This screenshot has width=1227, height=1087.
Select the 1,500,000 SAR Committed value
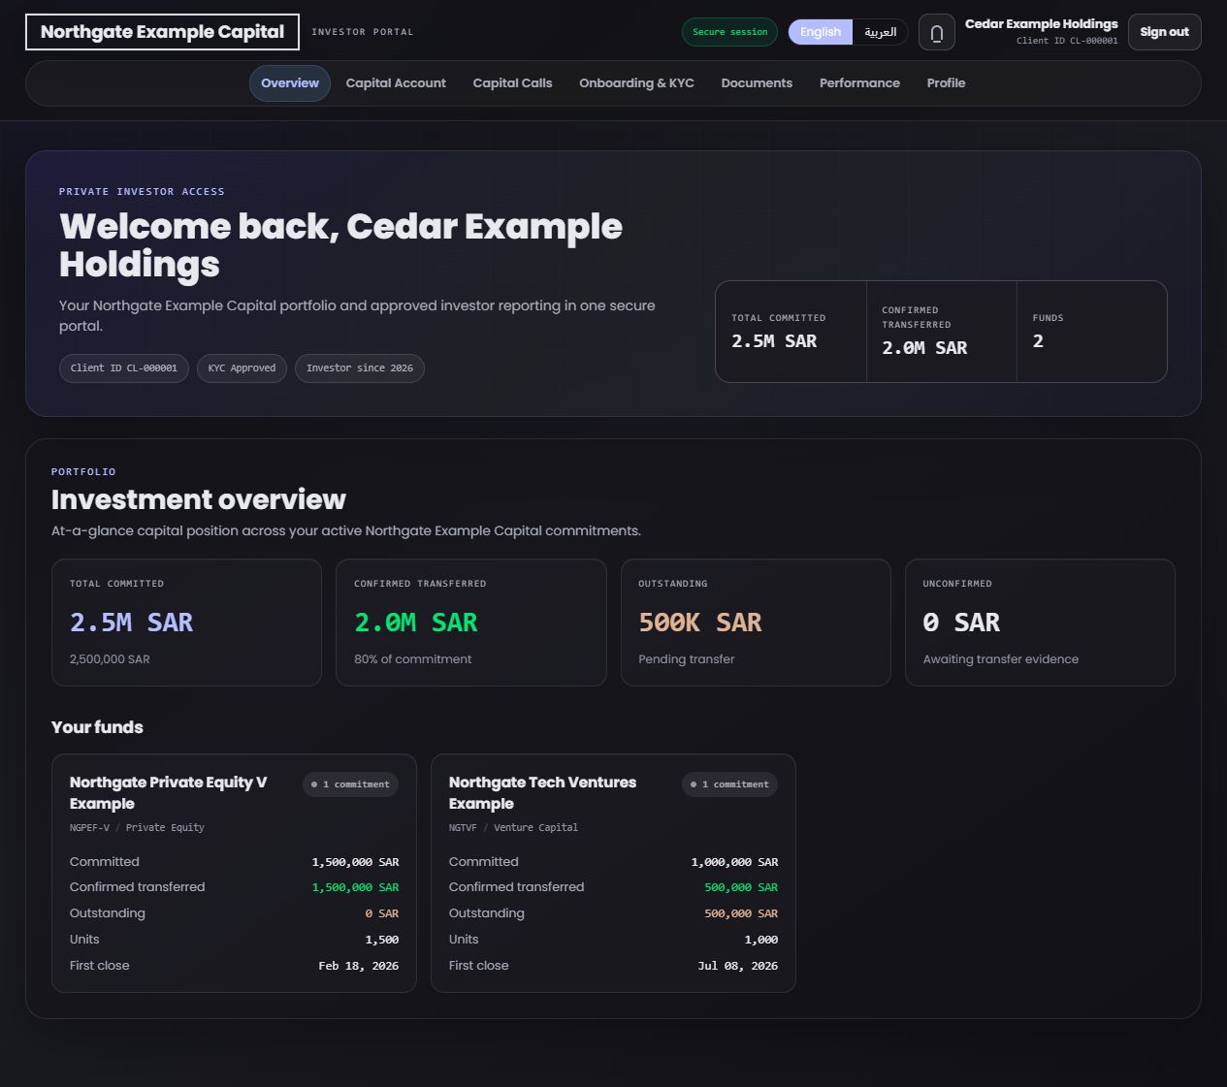355,862
